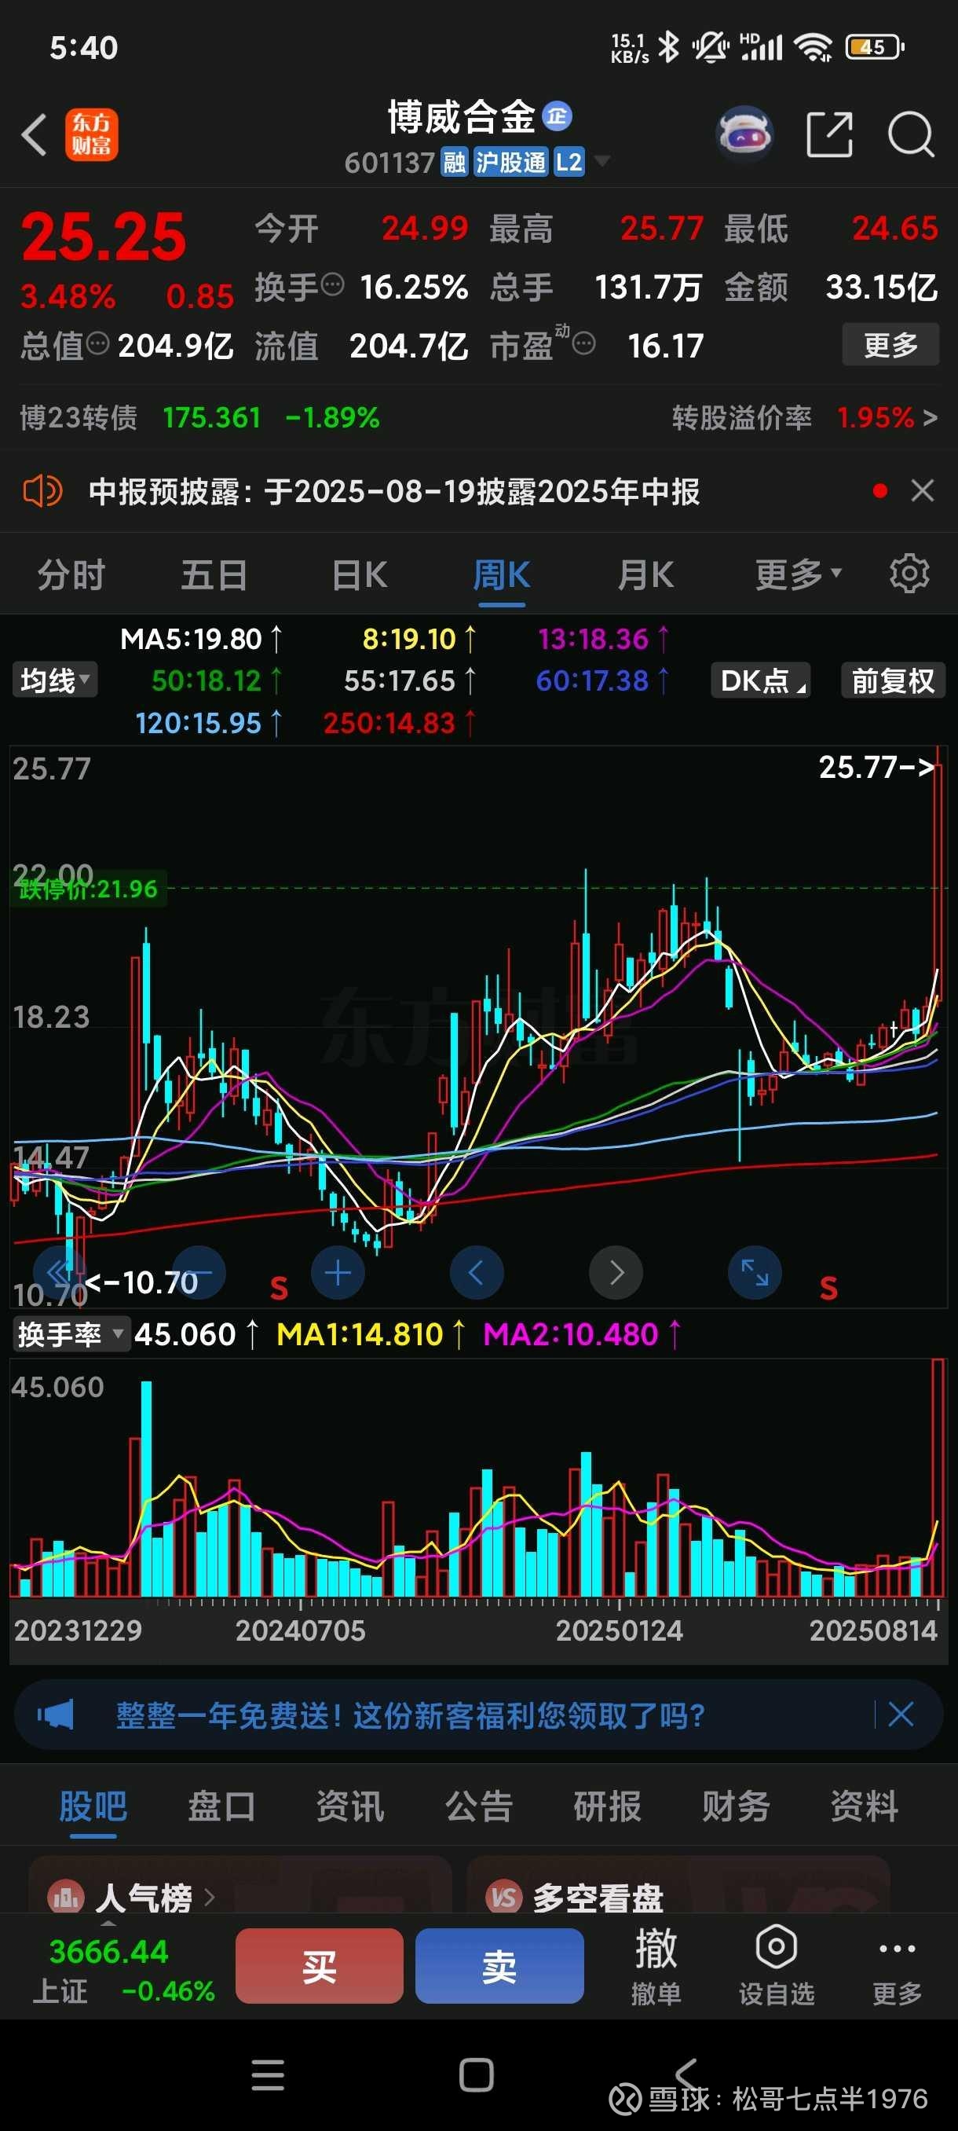The height and width of the screenshot is (2131, 958).
Task: Open 换手率 sub-indicator dropdown
Action: (x=72, y=1334)
